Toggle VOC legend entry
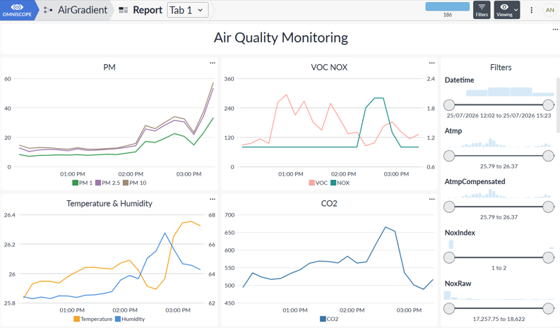Image resolution: width=560 pixels, height=328 pixels. (318, 183)
